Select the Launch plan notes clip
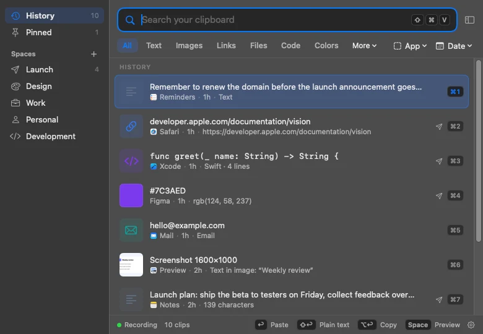 pyautogui.click(x=292, y=299)
